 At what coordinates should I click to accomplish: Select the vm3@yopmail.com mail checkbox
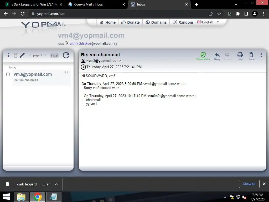8,74
